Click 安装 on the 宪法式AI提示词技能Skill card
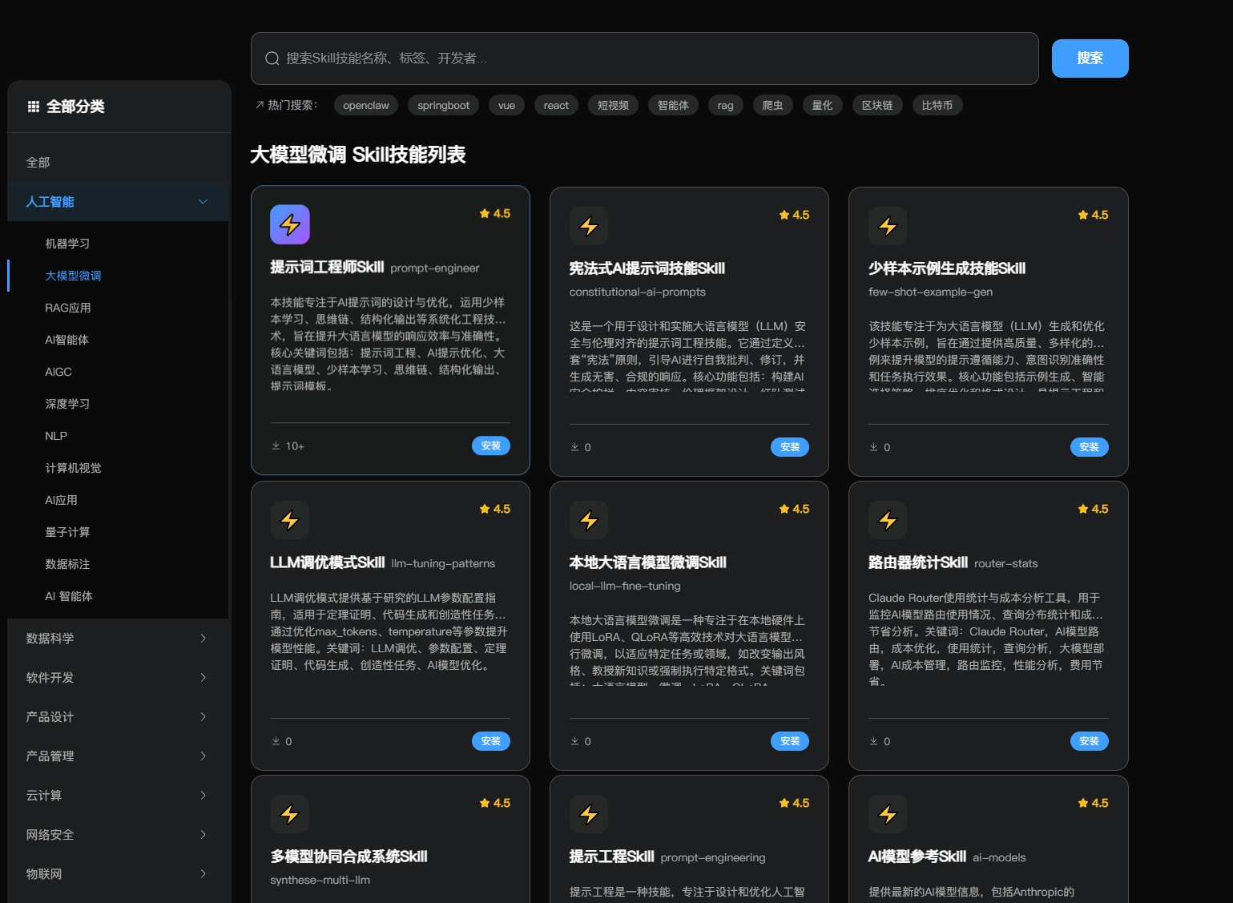1233x903 pixels. [789, 447]
